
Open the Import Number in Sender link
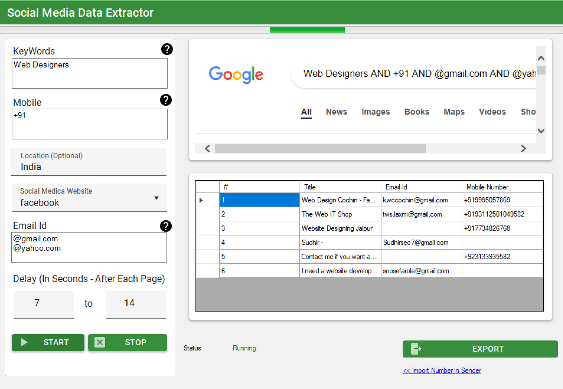[x=442, y=370]
